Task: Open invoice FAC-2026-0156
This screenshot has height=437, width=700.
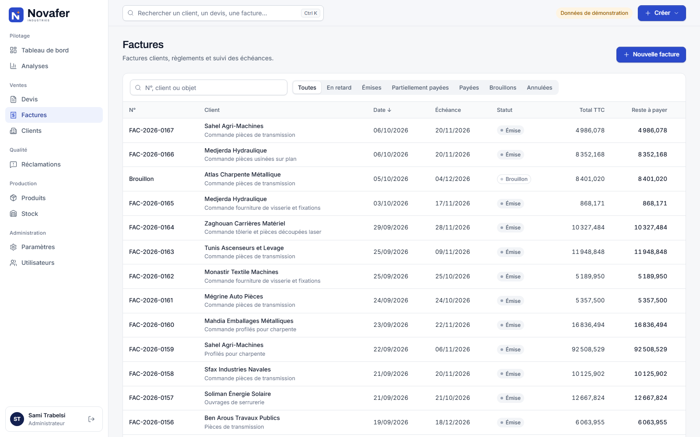Action: (x=404, y=422)
